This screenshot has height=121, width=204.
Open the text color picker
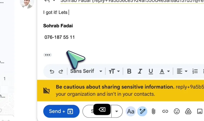pos(165,71)
